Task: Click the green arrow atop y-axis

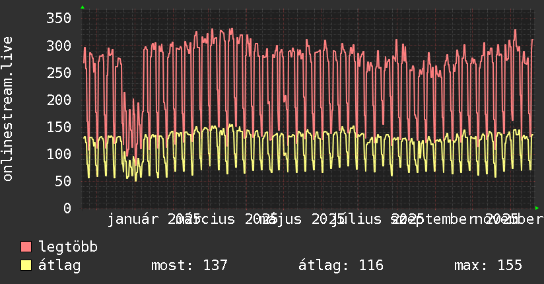Action: point(83,7)
